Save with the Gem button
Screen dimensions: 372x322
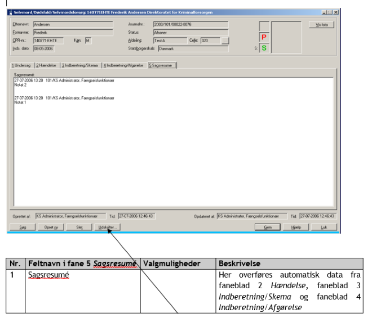[x=268, y=227]
